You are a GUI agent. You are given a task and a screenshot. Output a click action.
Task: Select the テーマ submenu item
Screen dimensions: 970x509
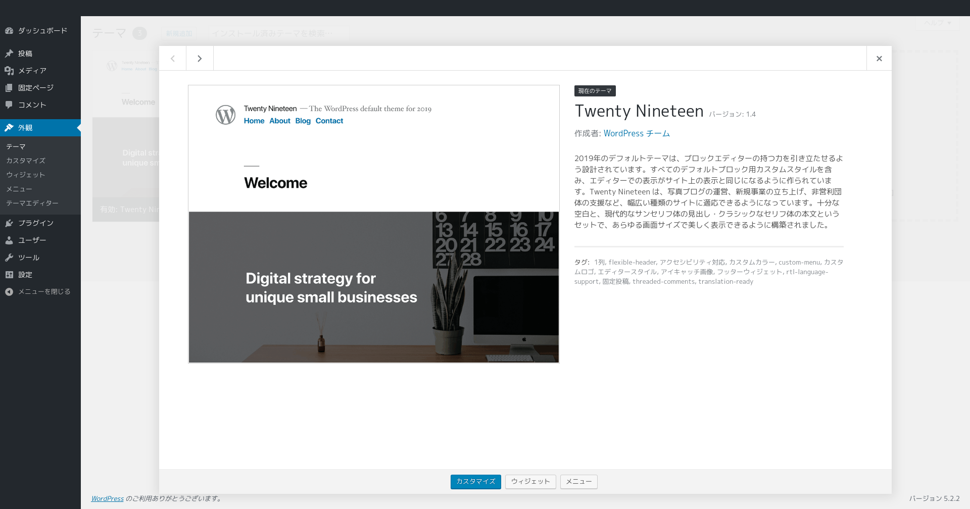coord(16,146)
